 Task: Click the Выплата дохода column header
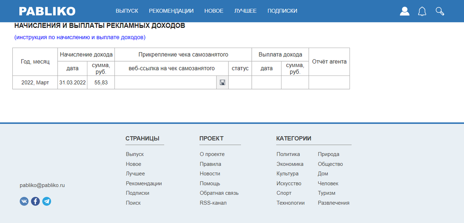click(280, 55)
